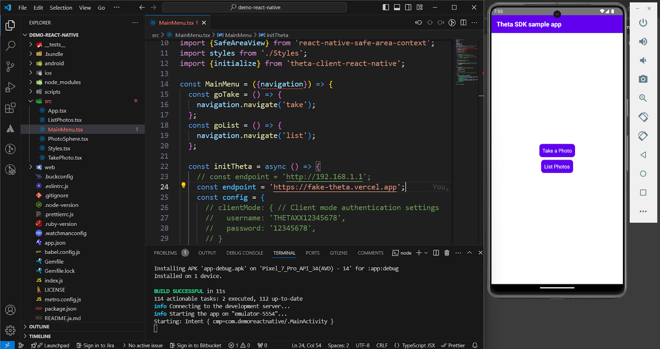Viewport: 660px width, 349px height.
Task: Open the Run and Debug view
Action: point(10,87)
